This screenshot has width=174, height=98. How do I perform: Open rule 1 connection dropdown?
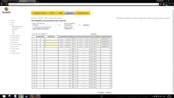pyautogui.click(x=106, y=39)
